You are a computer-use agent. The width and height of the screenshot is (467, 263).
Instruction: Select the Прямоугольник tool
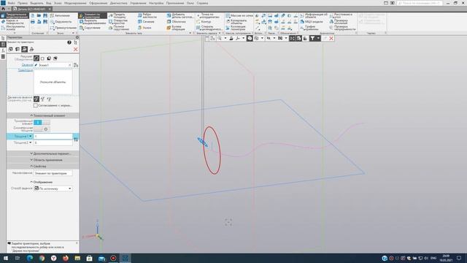tap(63, 28)
